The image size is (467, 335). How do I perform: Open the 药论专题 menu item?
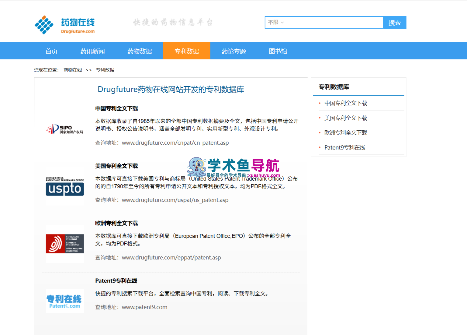[234, 51]
